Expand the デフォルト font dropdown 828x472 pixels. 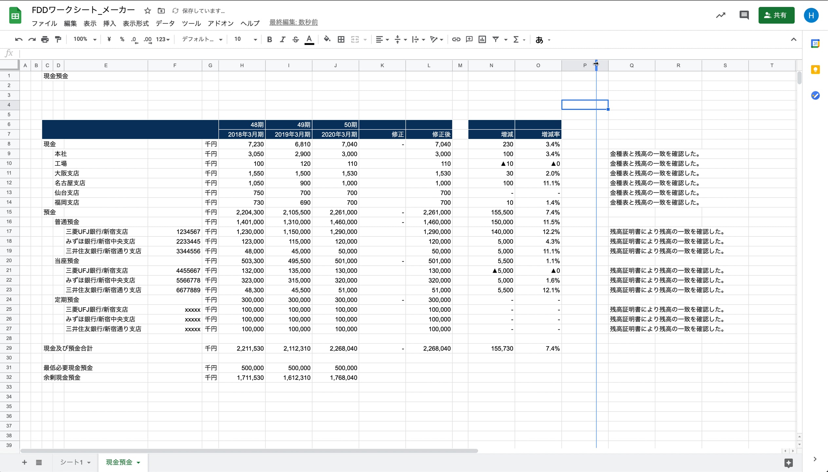point(202,40)
